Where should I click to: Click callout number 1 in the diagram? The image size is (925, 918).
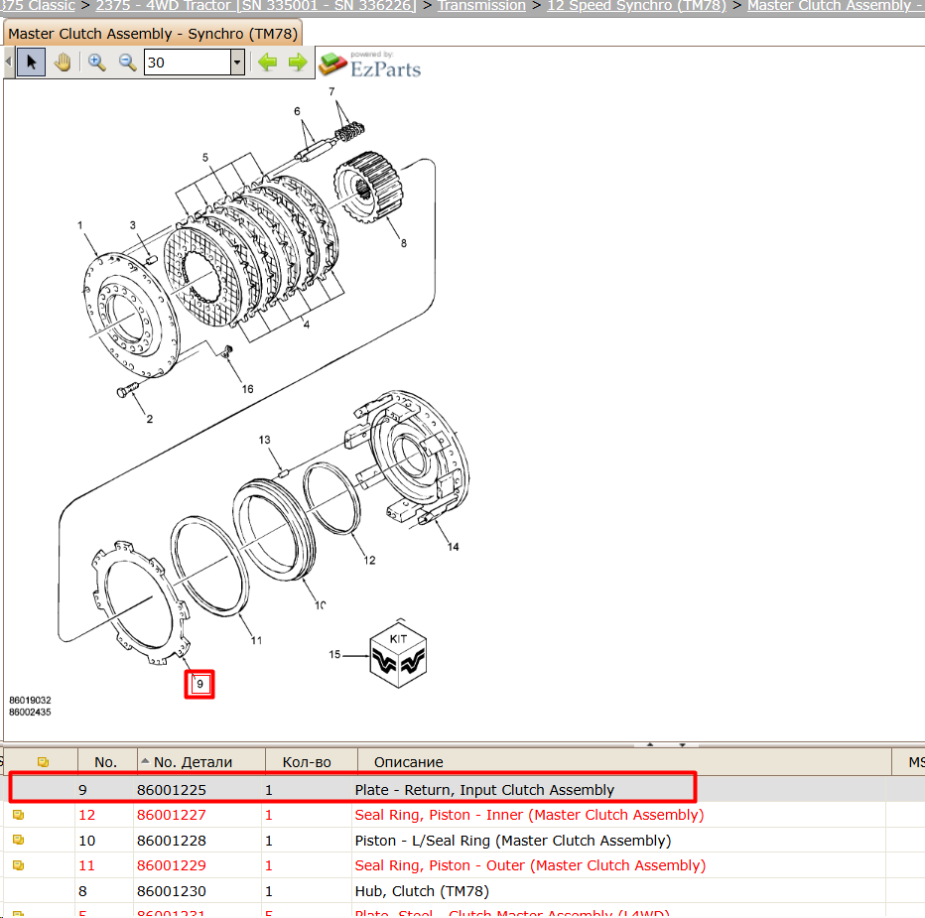point(80,225)
